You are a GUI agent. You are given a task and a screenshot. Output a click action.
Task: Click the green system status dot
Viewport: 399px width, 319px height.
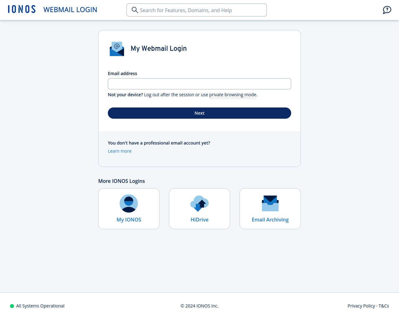tap(12, 306)
